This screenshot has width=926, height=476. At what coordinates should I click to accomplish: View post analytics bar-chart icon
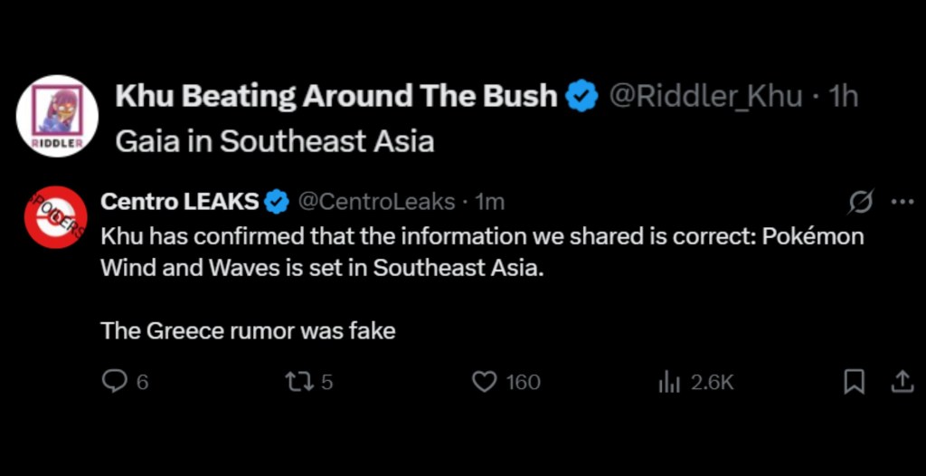(669, 382)
